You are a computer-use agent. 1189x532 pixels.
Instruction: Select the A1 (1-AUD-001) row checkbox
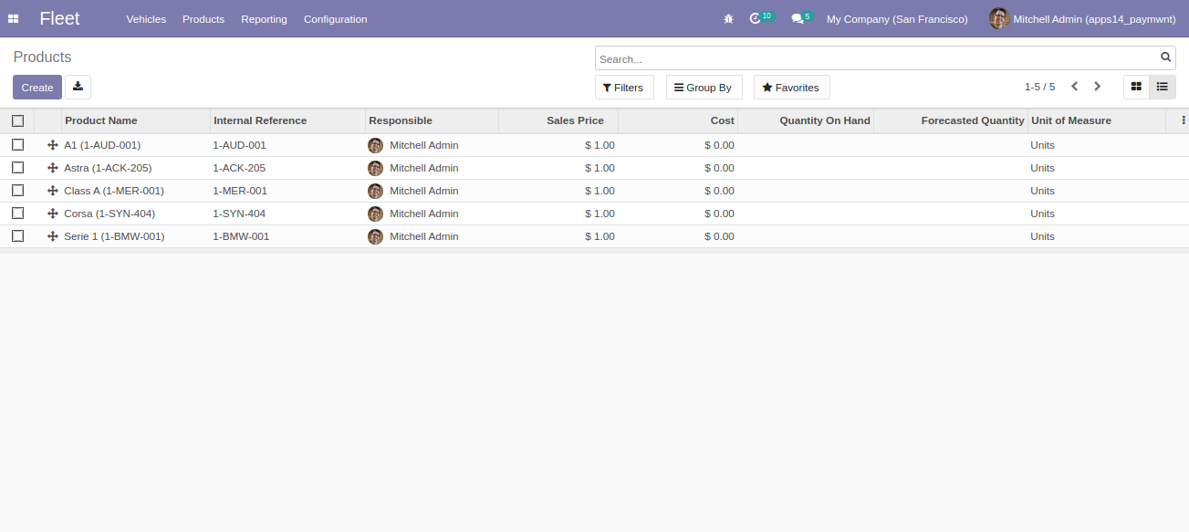[x=17, y=145]
